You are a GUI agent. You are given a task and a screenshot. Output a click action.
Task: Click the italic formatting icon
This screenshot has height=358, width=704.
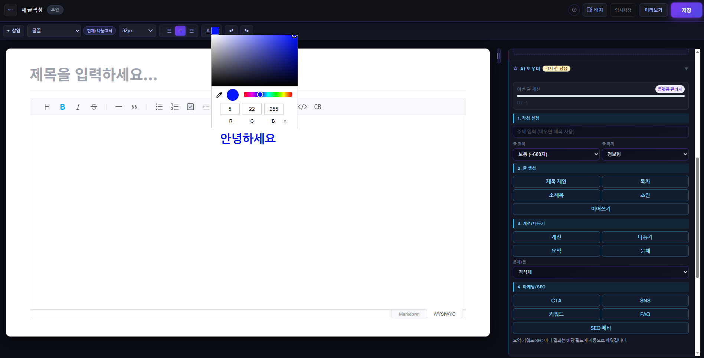(x=78, y=107)
